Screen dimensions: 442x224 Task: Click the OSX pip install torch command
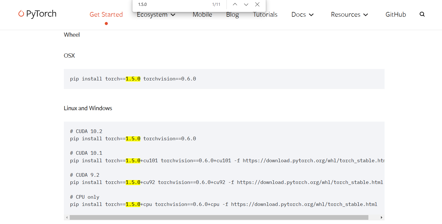[133, 79]
